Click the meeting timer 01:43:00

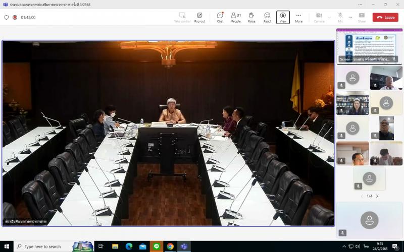[x=28, y=17]
